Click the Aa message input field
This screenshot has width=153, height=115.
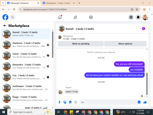pyautogui.click(x=109, y=102)
